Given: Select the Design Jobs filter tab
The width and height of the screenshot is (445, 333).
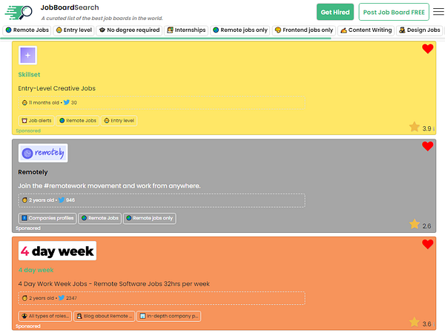Looking at the screenshot, I should click(420, 30).
